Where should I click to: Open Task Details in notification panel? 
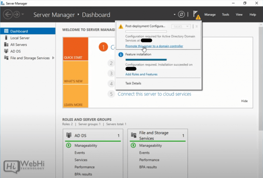coord(133,83)
